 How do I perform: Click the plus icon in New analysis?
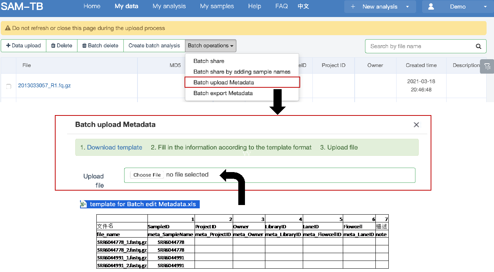(353, 7)
